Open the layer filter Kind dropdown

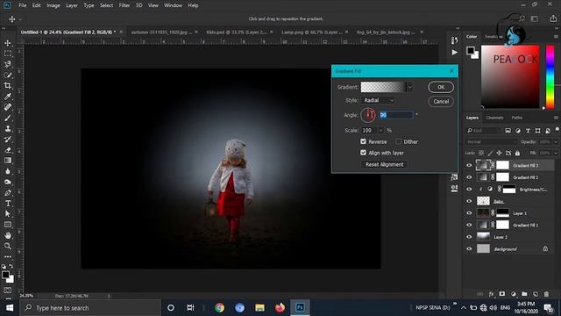coord(483,131)
